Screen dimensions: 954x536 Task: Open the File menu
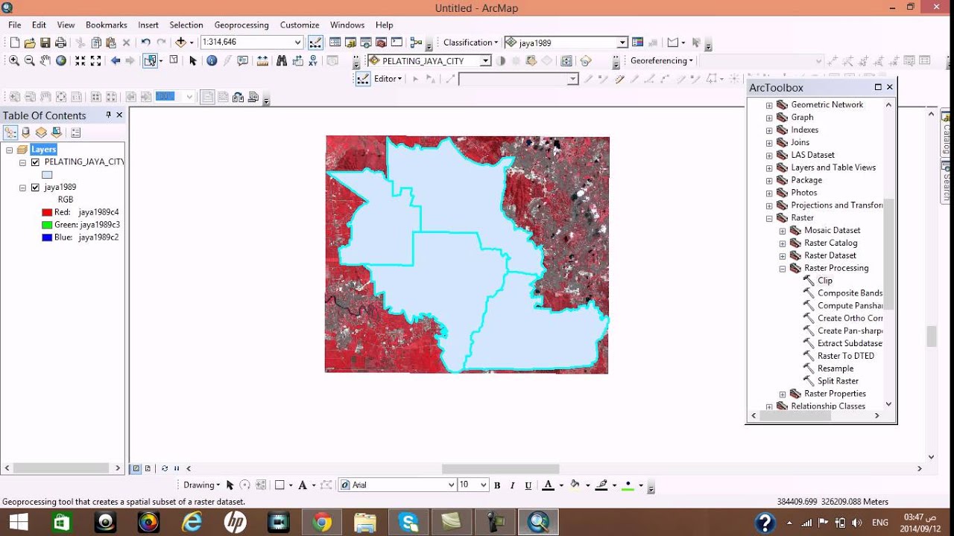[14, 25]
